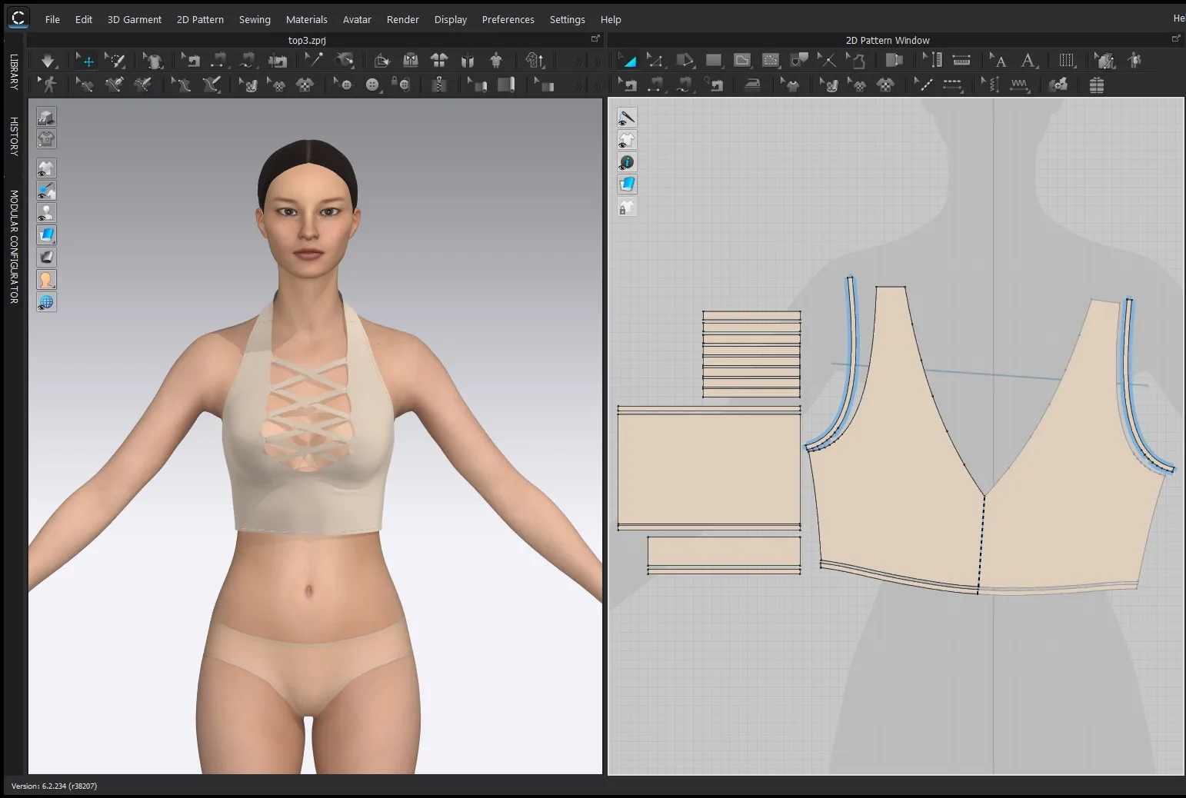Toggle Show 2D Info icon
The width and height of the screenshot is (1186, 798).
coord(627,162)
